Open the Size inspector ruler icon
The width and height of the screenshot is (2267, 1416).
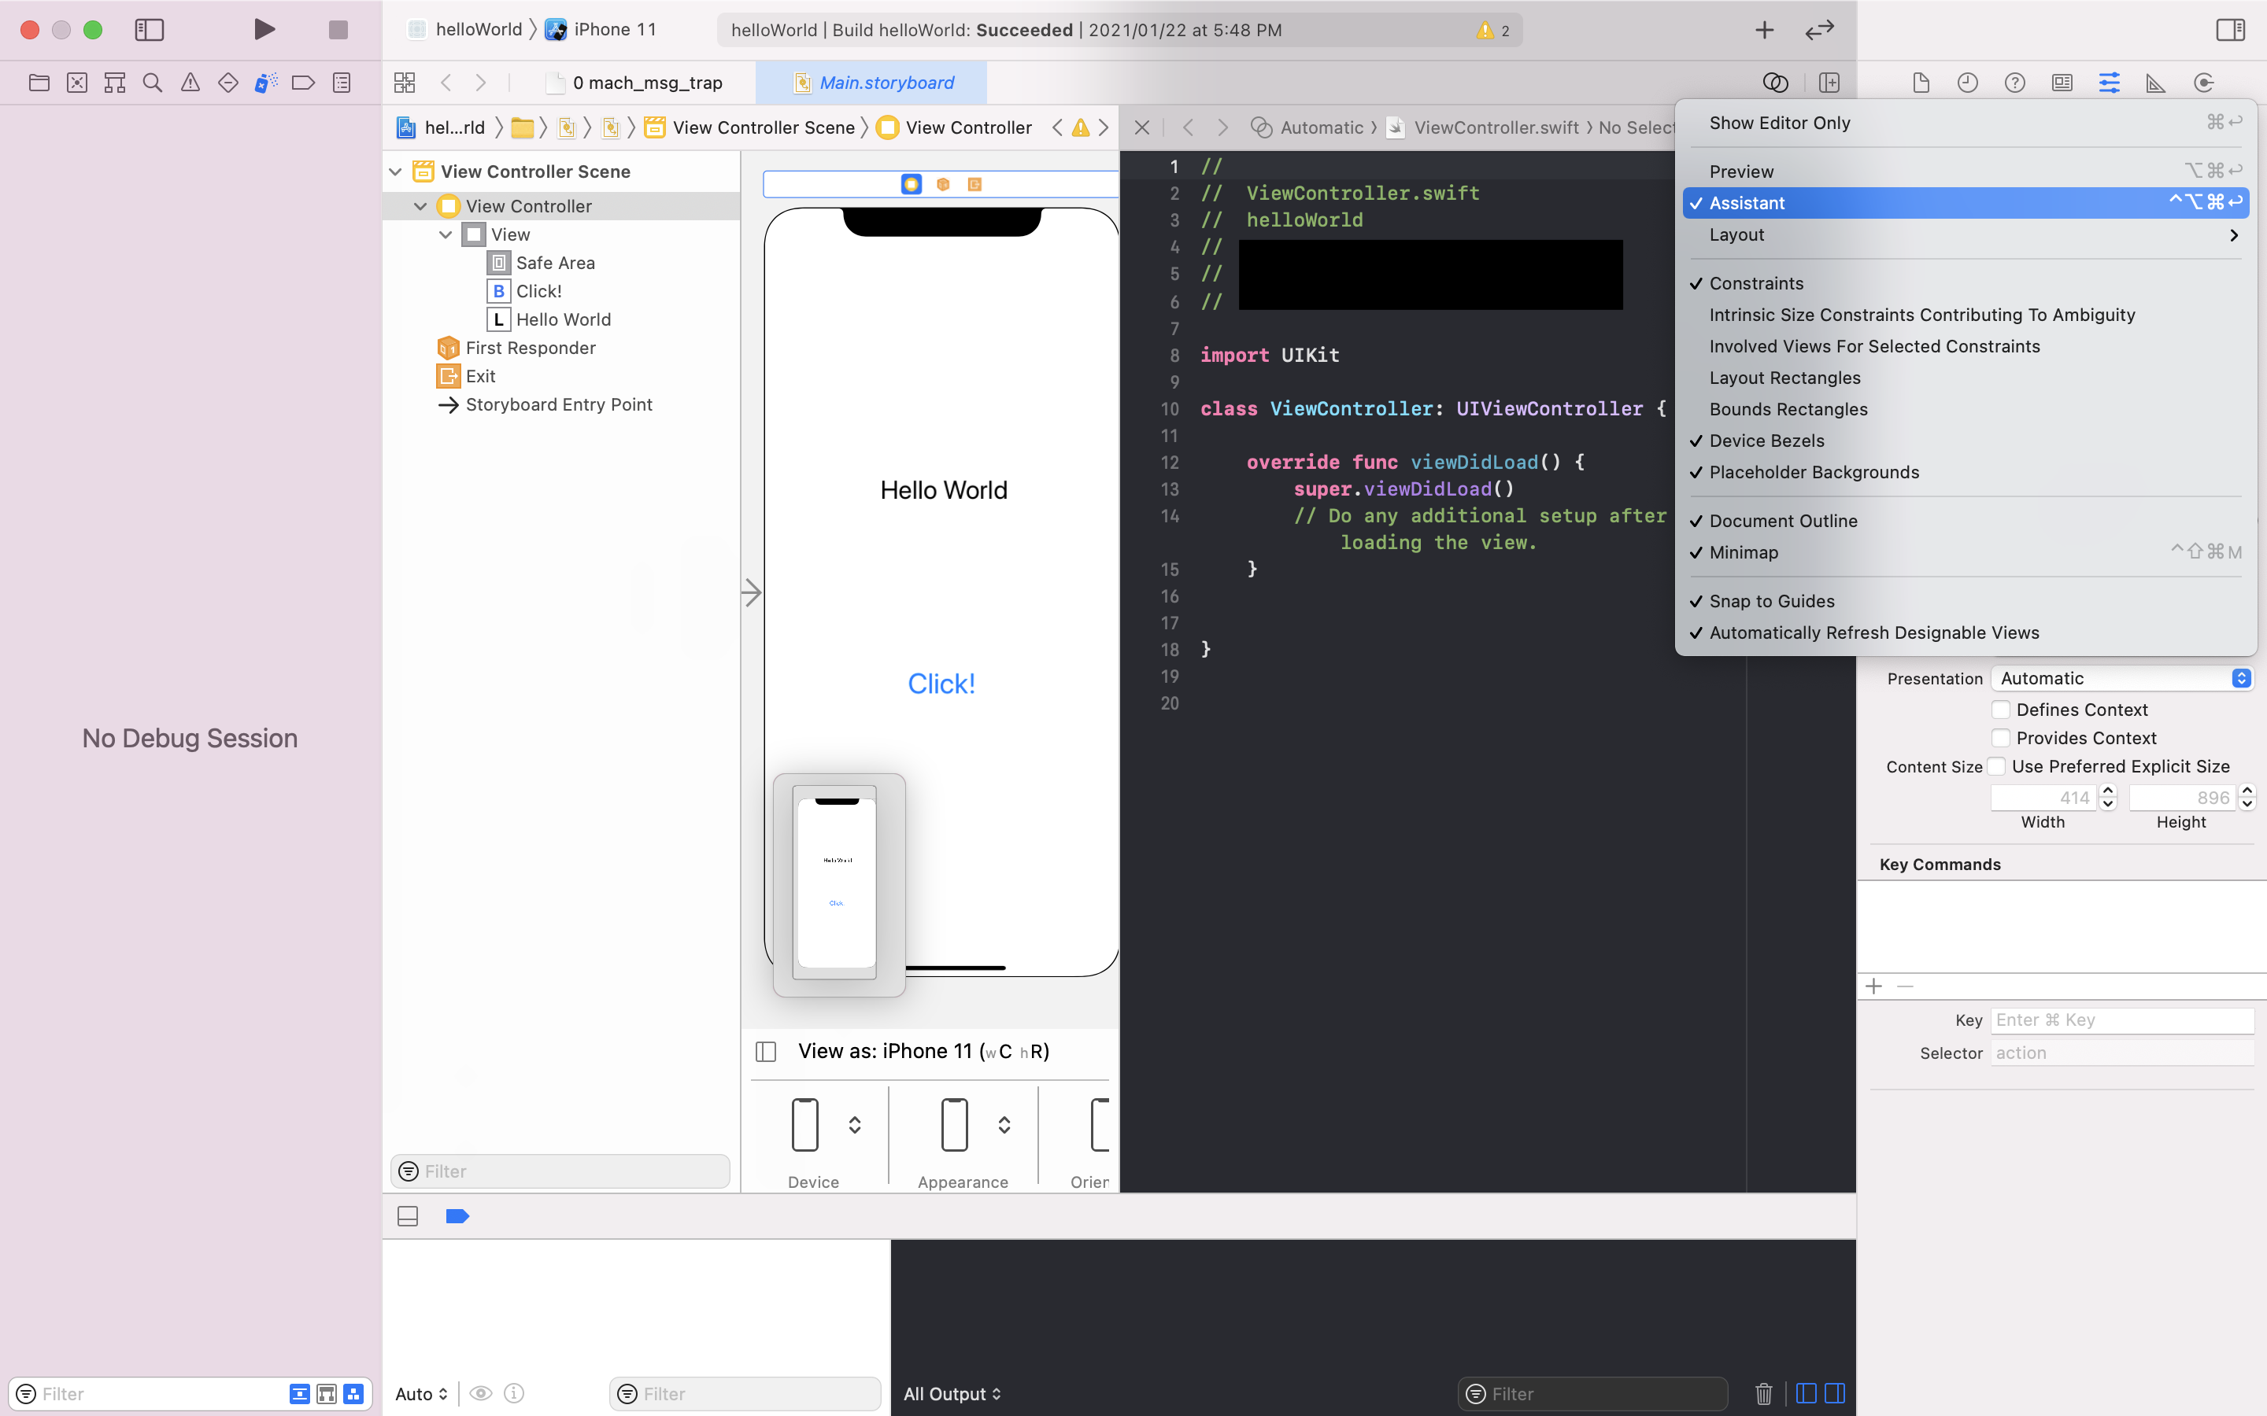pyautogui.click(x=2155, y=83)
